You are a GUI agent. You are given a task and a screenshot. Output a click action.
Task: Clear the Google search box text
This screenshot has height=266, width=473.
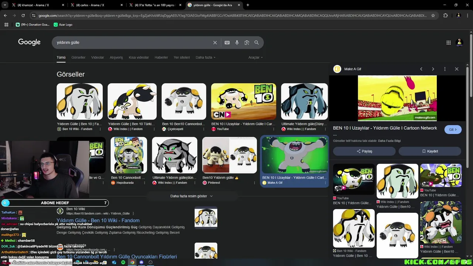click(x=215, y=42)
